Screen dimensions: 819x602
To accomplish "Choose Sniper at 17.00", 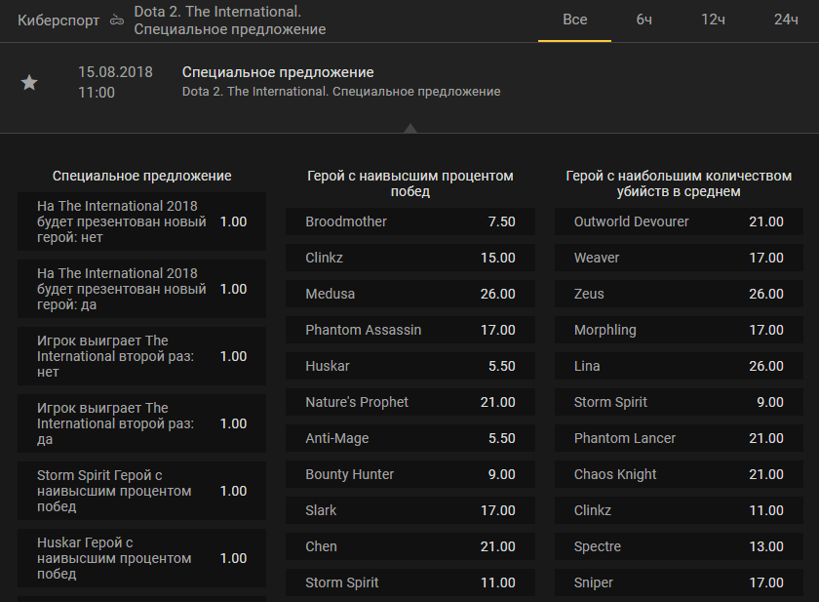I will (x=679, y=582).
